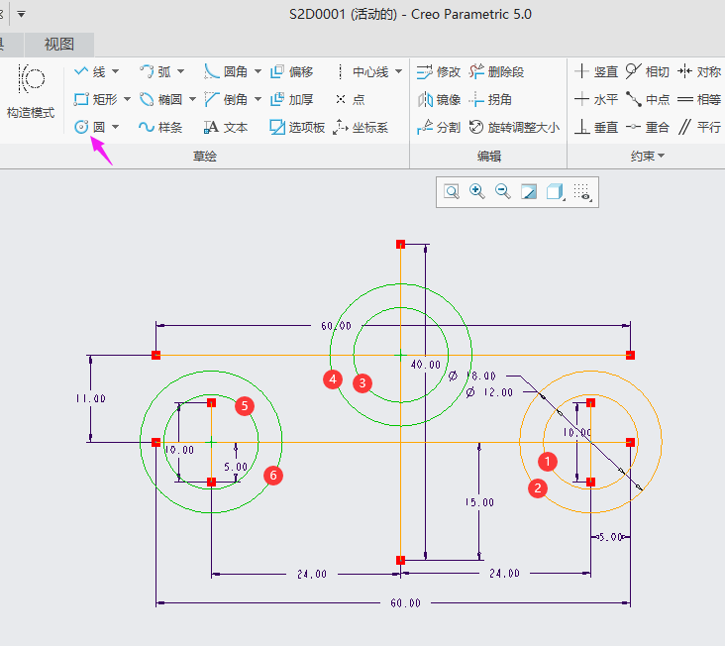
Task: Select the 坐标系 (coordinate system) tool
Action: pos(362,127)
